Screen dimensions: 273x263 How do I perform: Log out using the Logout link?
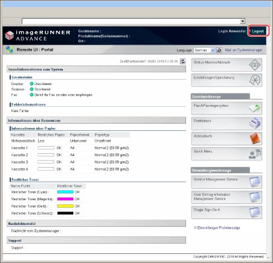(x=258, y=31)
